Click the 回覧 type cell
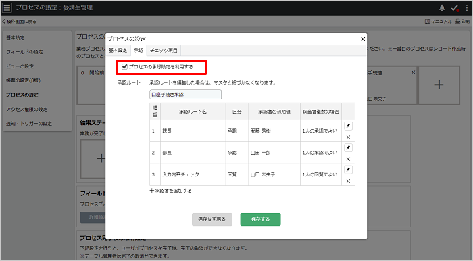Viewport: 473px width, 261px height. point(236,174)
